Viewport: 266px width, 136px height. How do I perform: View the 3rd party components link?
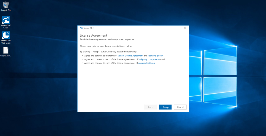tap(149, 59)
